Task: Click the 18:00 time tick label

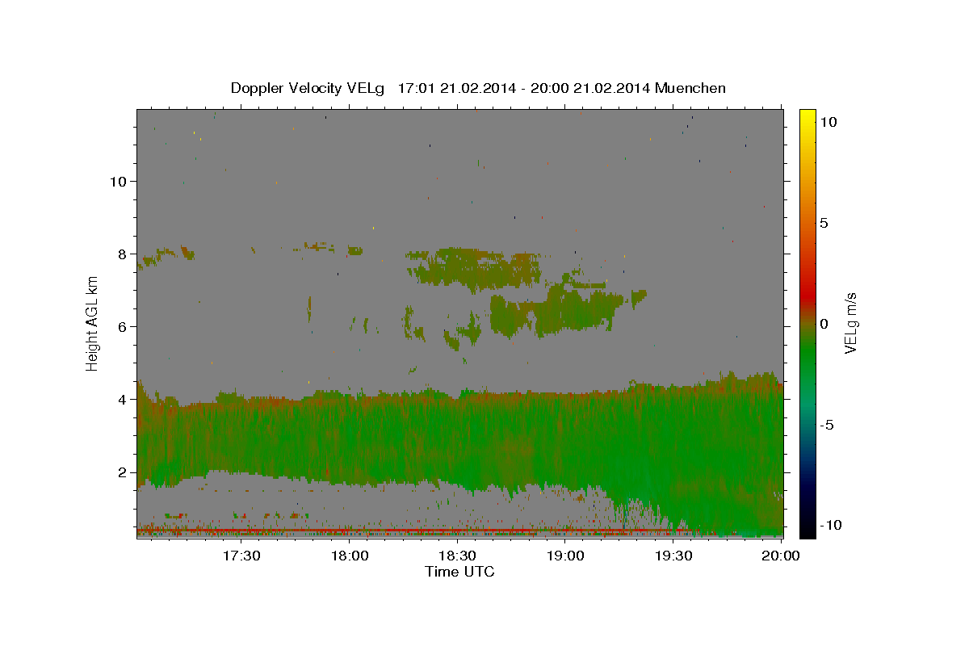Action: pyautogui.click(x=350, y=556)
